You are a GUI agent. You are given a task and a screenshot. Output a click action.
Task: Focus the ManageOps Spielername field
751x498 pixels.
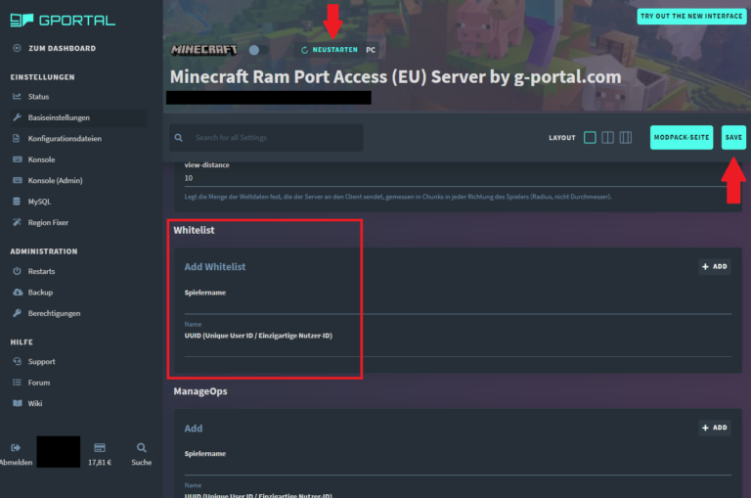[x=458, y=467]
